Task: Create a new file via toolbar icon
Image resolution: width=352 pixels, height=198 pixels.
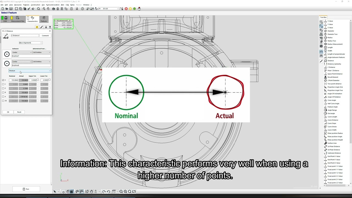Action: pyautogui.click(x=2, y=9)
